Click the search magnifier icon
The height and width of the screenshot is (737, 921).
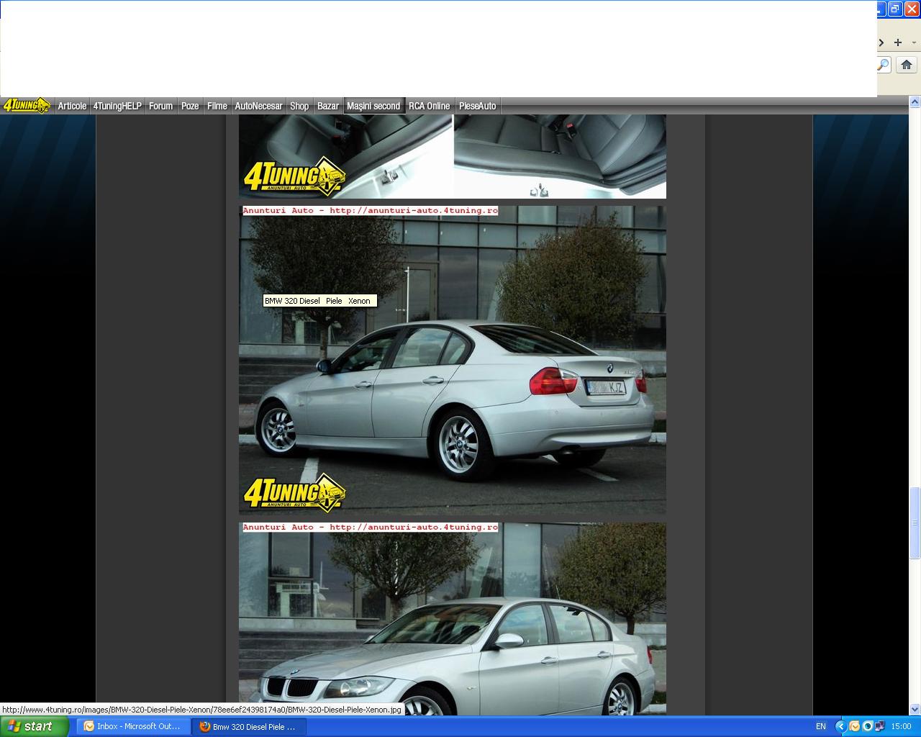pyautogui.click(x=883, y=65)
